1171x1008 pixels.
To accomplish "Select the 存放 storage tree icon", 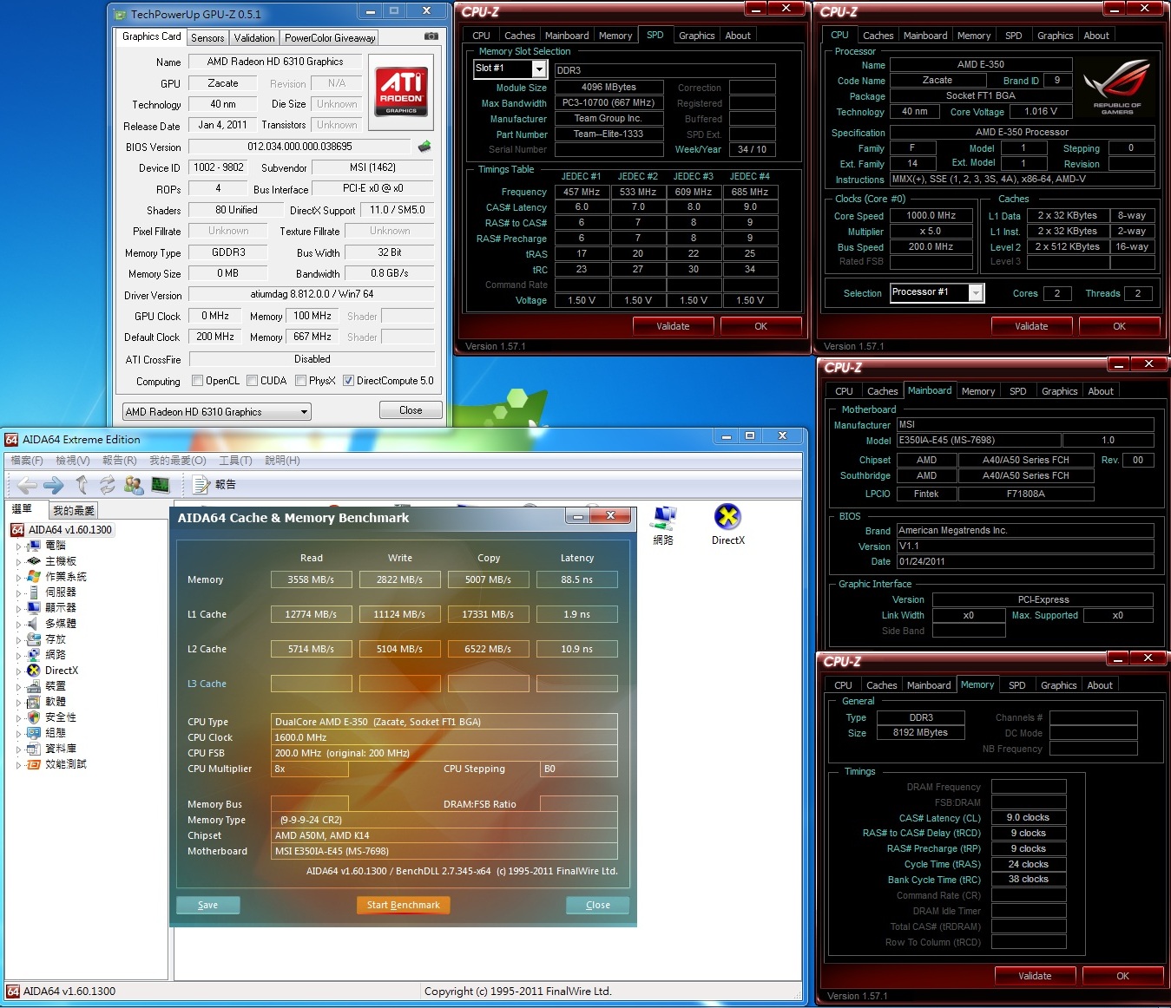I will pos(34,639).
